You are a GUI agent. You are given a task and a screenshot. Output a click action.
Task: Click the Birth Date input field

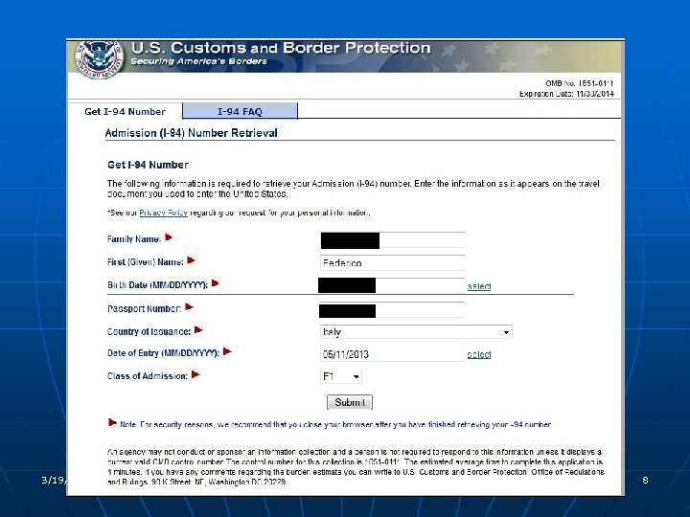(391, 285)
